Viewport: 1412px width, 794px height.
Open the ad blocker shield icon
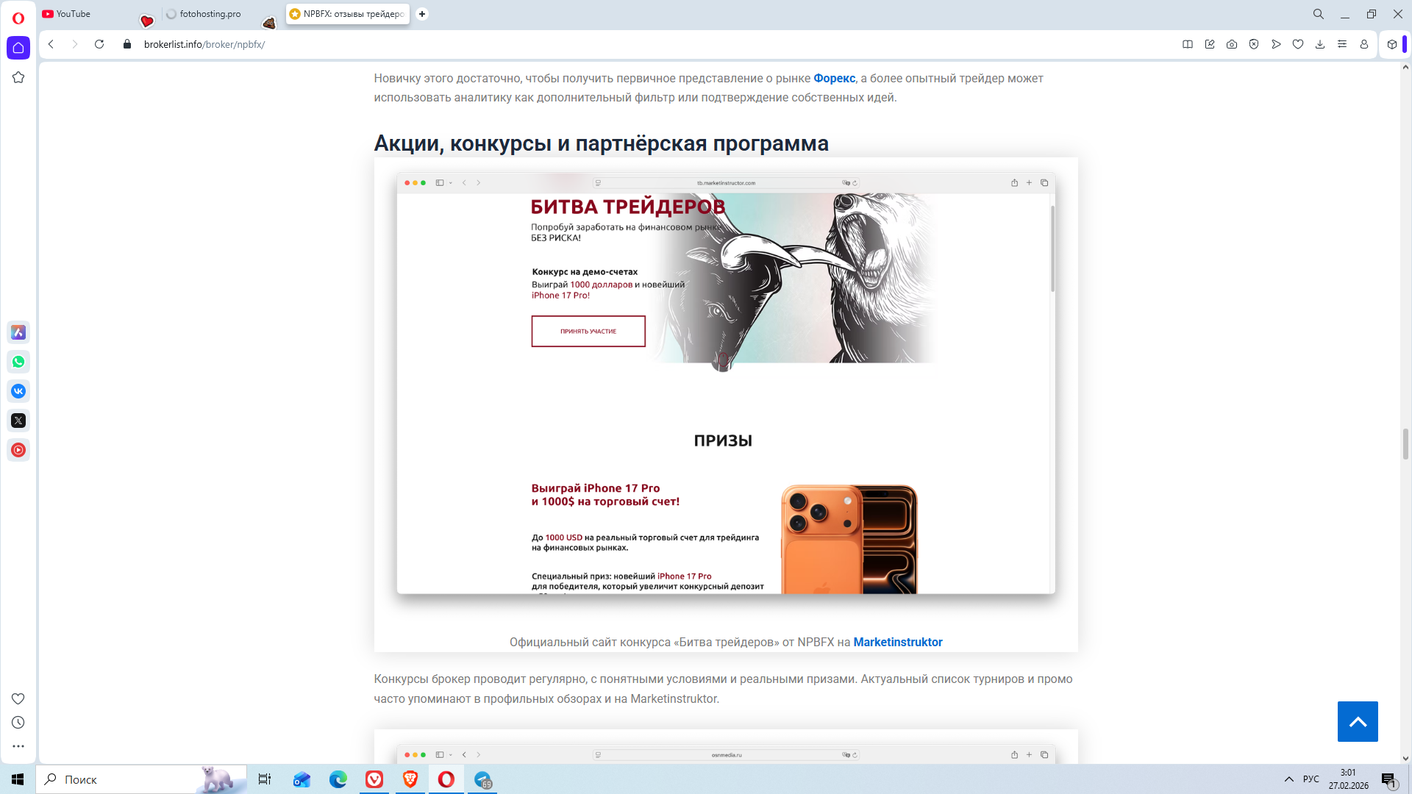(x=1254, y=44)
